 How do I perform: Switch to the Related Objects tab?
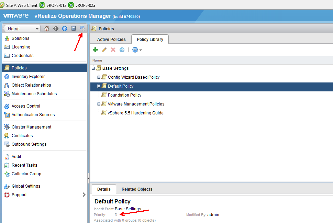pyautogui.click(x=137, y=189)
